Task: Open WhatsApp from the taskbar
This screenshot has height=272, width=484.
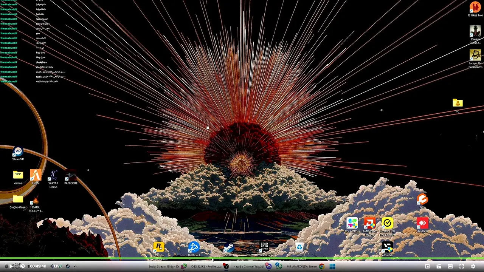Action: pyautogui.click(x=279, y=266)
